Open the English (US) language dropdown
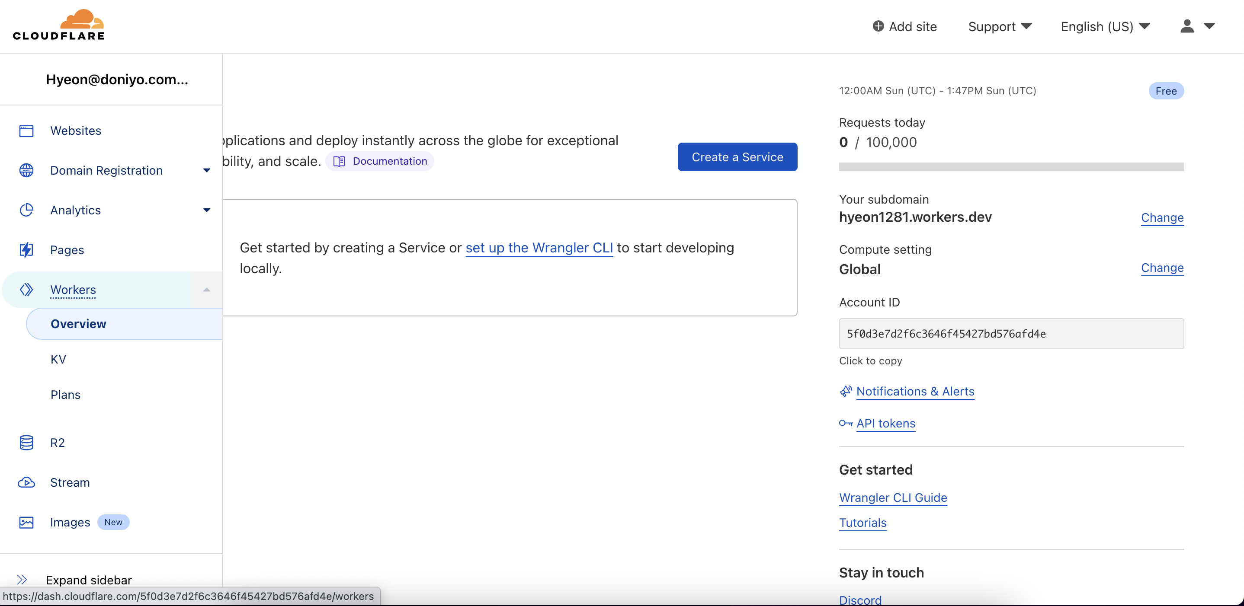This screenshot has width=1244, height=606. pyautogui.click(x=1105, y=26)
